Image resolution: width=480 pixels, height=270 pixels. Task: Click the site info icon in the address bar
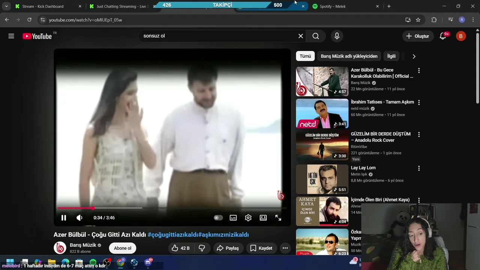(42, 20)
